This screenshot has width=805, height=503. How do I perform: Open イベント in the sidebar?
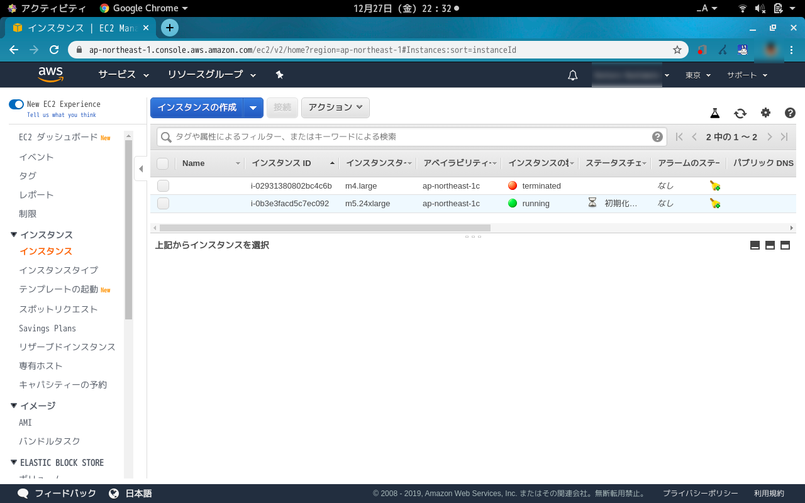tap(36, 157)
